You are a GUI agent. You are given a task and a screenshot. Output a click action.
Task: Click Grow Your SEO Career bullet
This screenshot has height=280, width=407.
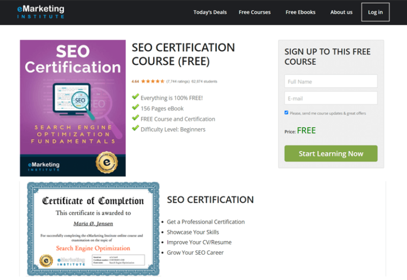point(195,252)
